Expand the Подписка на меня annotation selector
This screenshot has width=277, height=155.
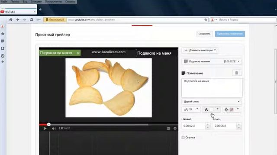(212, 61)
